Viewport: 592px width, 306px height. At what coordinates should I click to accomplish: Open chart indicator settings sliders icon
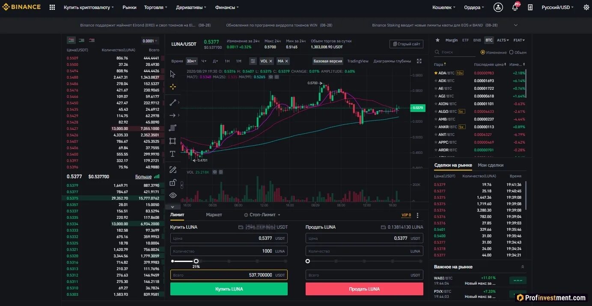(x=253, y=61)
